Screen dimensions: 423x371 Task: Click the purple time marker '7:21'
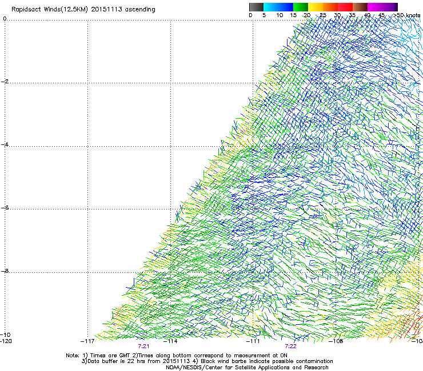(143, 346)
